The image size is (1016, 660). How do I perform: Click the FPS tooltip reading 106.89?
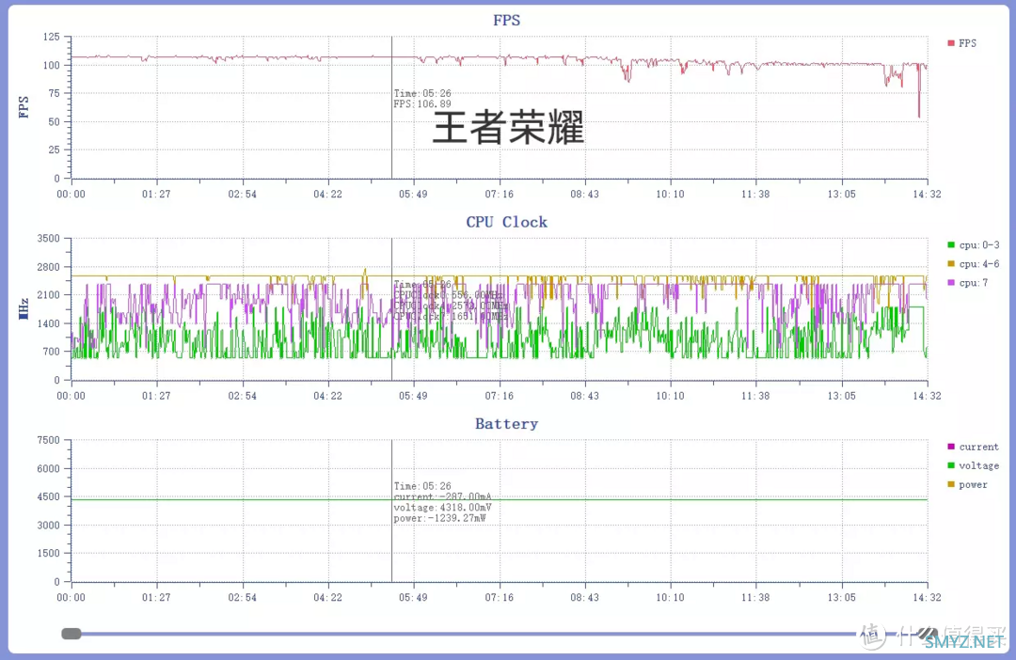(422, 103)
